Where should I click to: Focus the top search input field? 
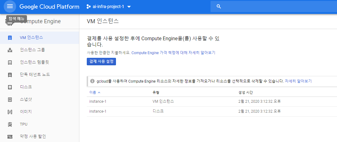coord(273,6)
